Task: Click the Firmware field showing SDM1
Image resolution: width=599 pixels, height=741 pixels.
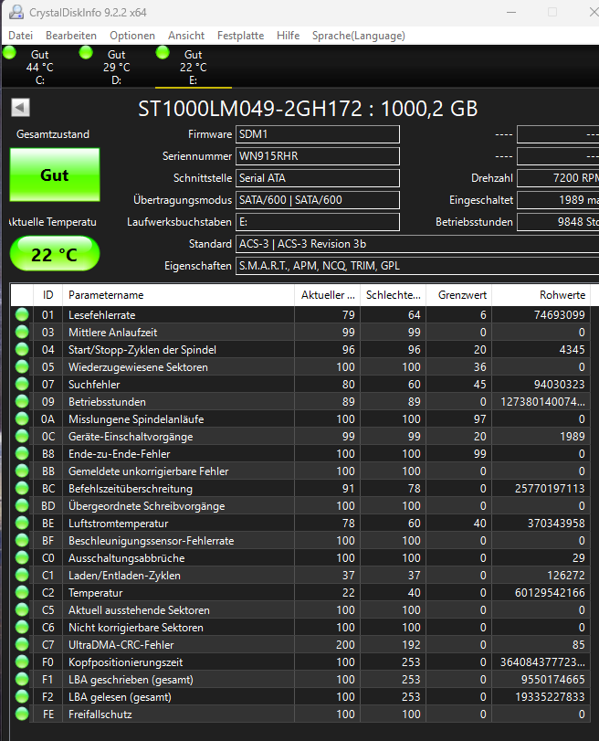Action: pyautogui.click(x=318, y=134)
